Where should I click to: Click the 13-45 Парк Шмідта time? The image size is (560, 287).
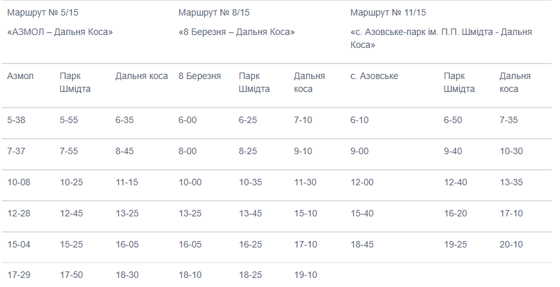pyautogui.click(x=250, y=213)
